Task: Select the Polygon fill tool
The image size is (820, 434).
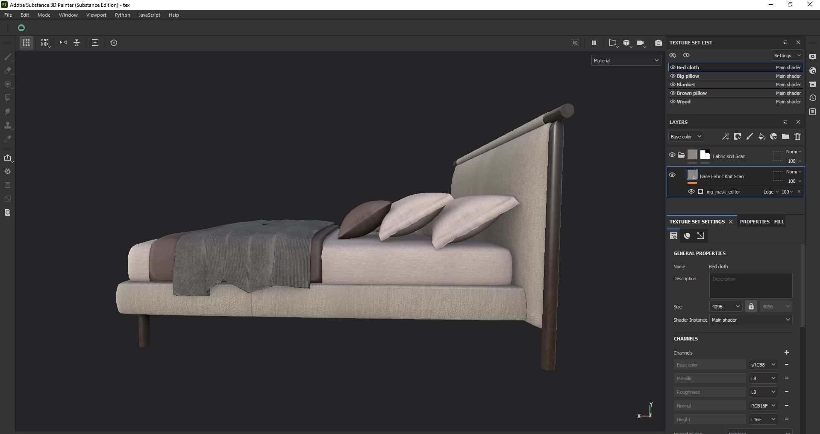Action: click(7, 98)
